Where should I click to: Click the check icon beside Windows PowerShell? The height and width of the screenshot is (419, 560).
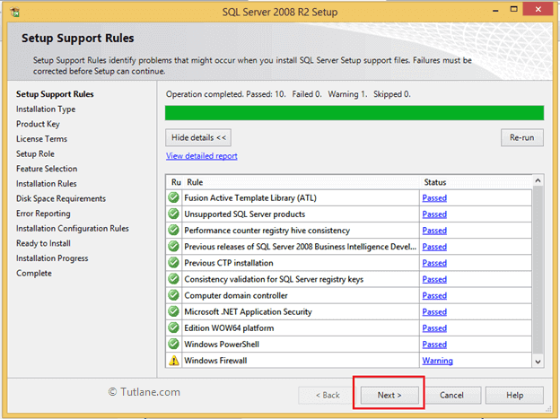pos(173,344)
